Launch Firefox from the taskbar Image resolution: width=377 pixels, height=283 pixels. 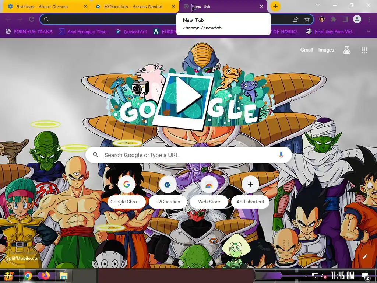(45, 276)
